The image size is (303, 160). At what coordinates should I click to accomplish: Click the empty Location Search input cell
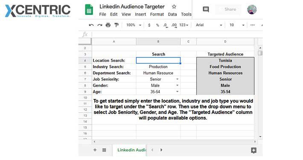(x=158, y=61)
